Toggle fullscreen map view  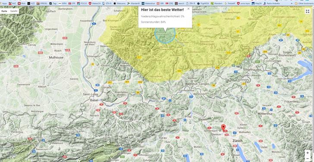[308, 11]
